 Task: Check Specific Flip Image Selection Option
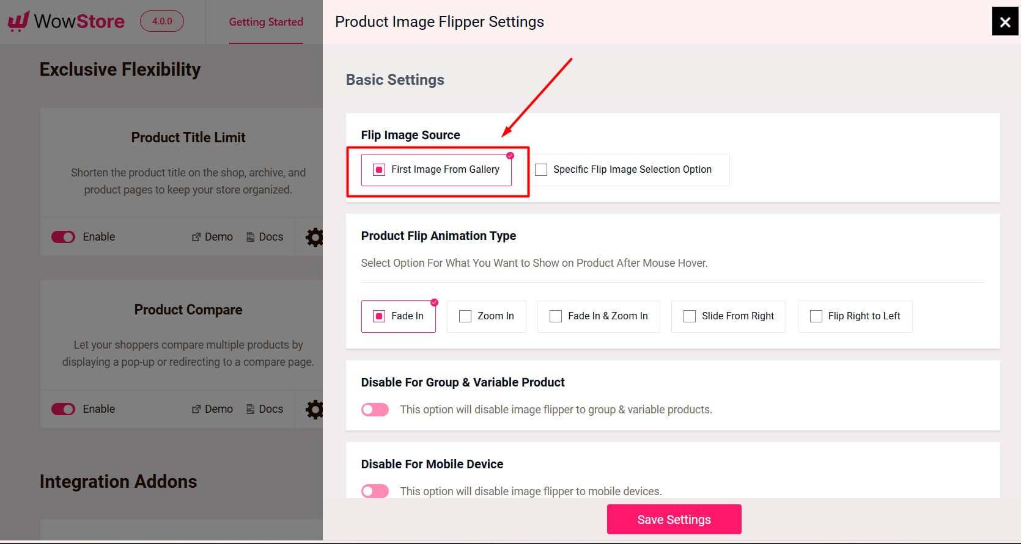pos(541,170)
